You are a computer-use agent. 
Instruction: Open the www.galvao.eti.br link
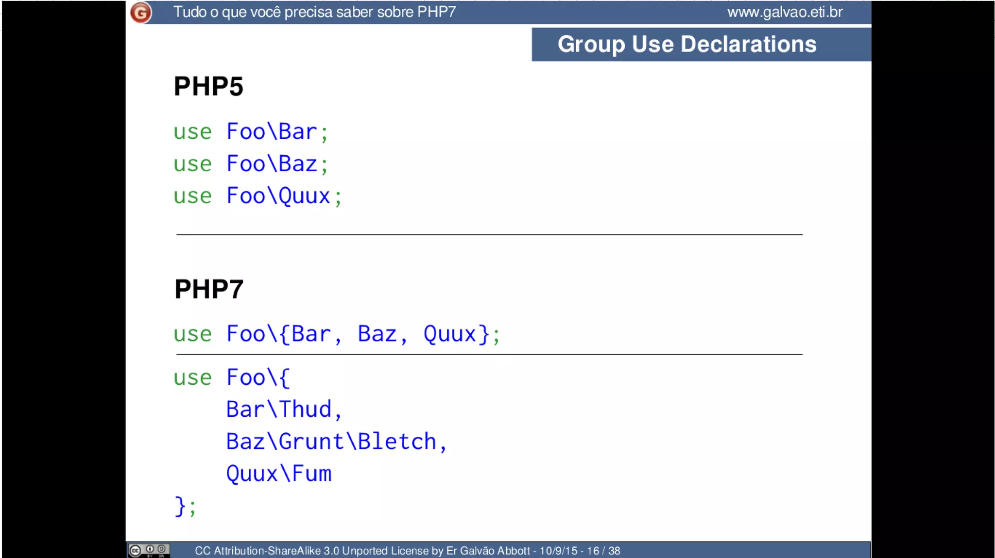pos(785,12)
